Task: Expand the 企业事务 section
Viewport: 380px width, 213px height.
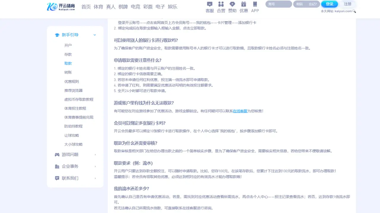Action: click(x=95, y=166)
